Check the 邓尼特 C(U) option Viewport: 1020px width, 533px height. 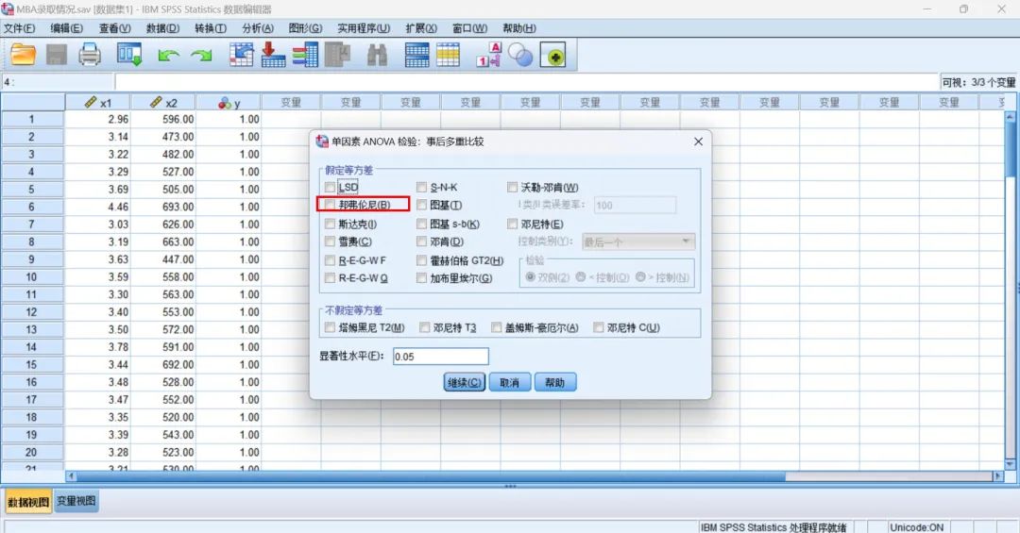pos(599,327)
